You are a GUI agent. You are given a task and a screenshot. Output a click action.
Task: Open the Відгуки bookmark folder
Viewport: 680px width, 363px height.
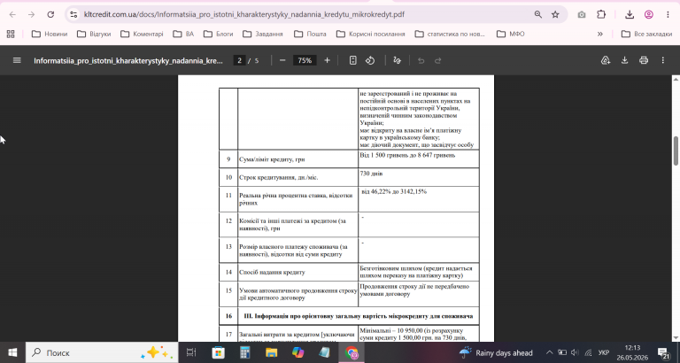coord(94,34)
